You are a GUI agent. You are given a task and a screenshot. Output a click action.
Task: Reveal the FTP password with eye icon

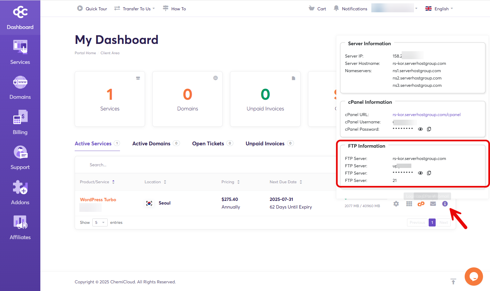pyautogui.click(x=420, y=173)
